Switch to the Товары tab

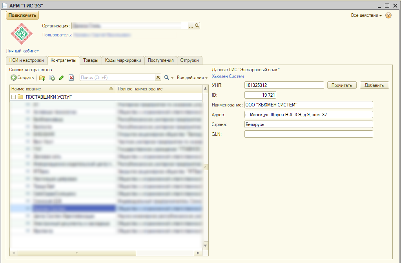(91, 60)
